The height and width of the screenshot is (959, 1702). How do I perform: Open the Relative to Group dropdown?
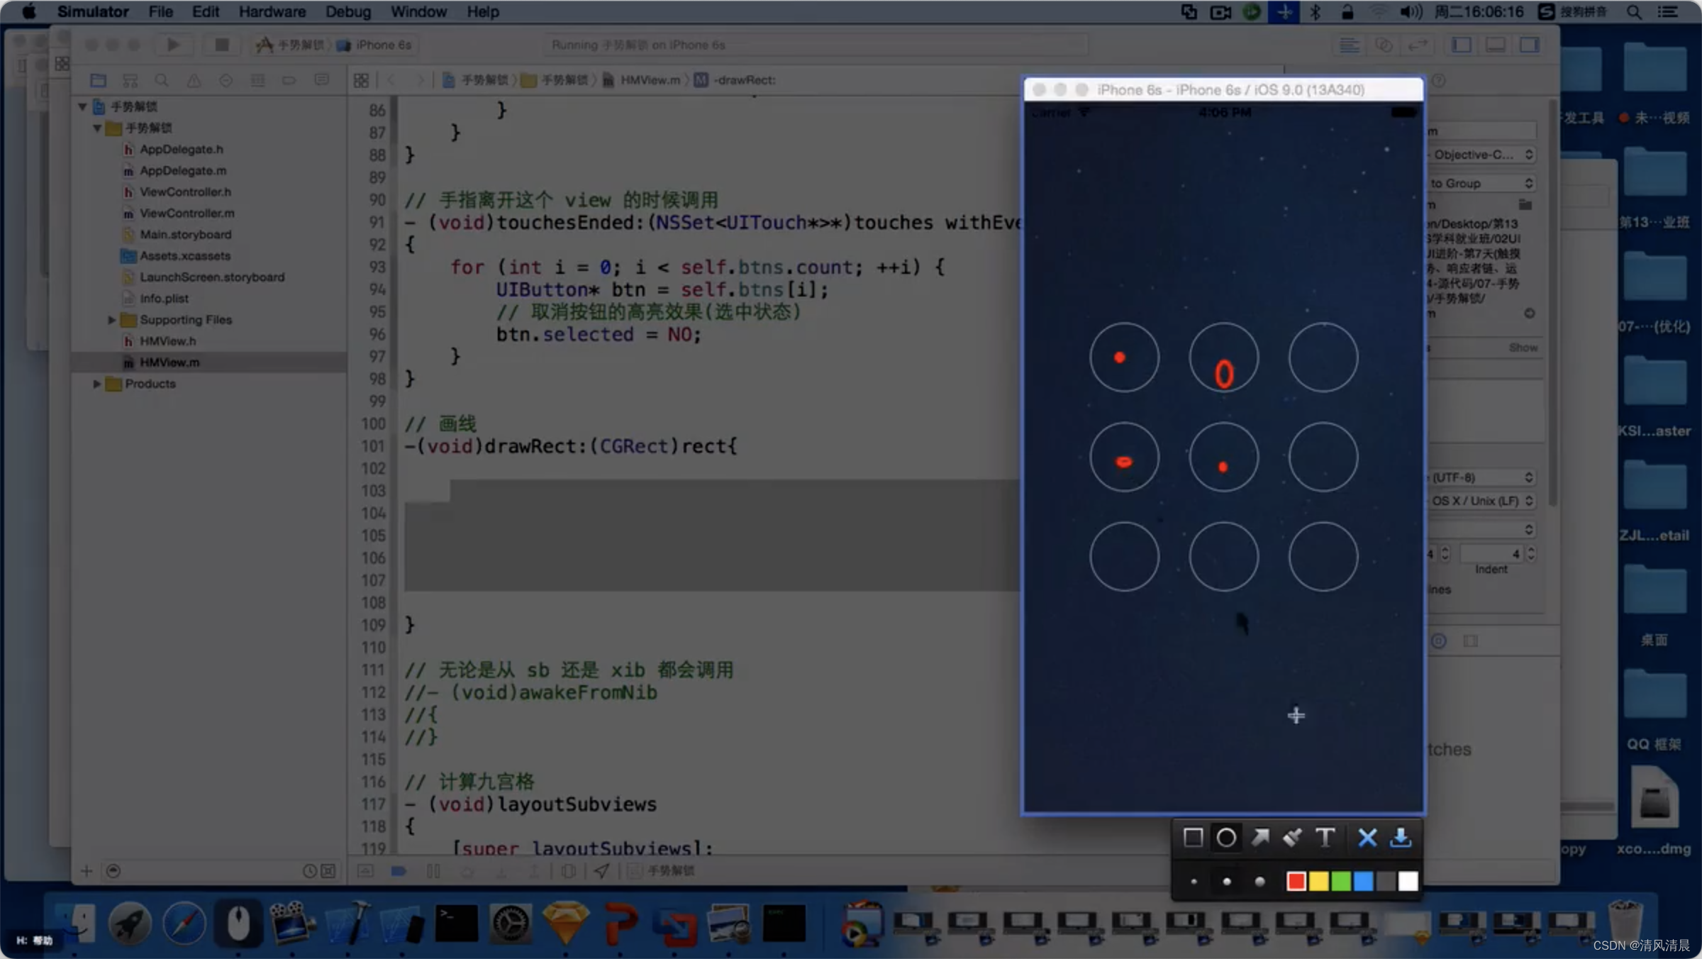coord(1481,183)
